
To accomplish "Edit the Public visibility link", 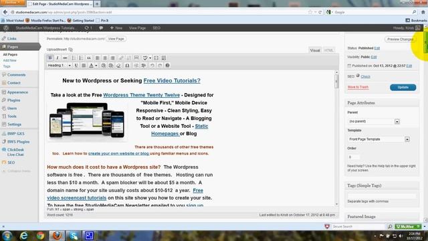I will point(374,57).
